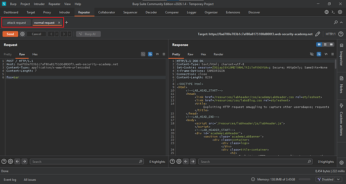
Task: Select the attack request tab
Action: tap(16, 23)
